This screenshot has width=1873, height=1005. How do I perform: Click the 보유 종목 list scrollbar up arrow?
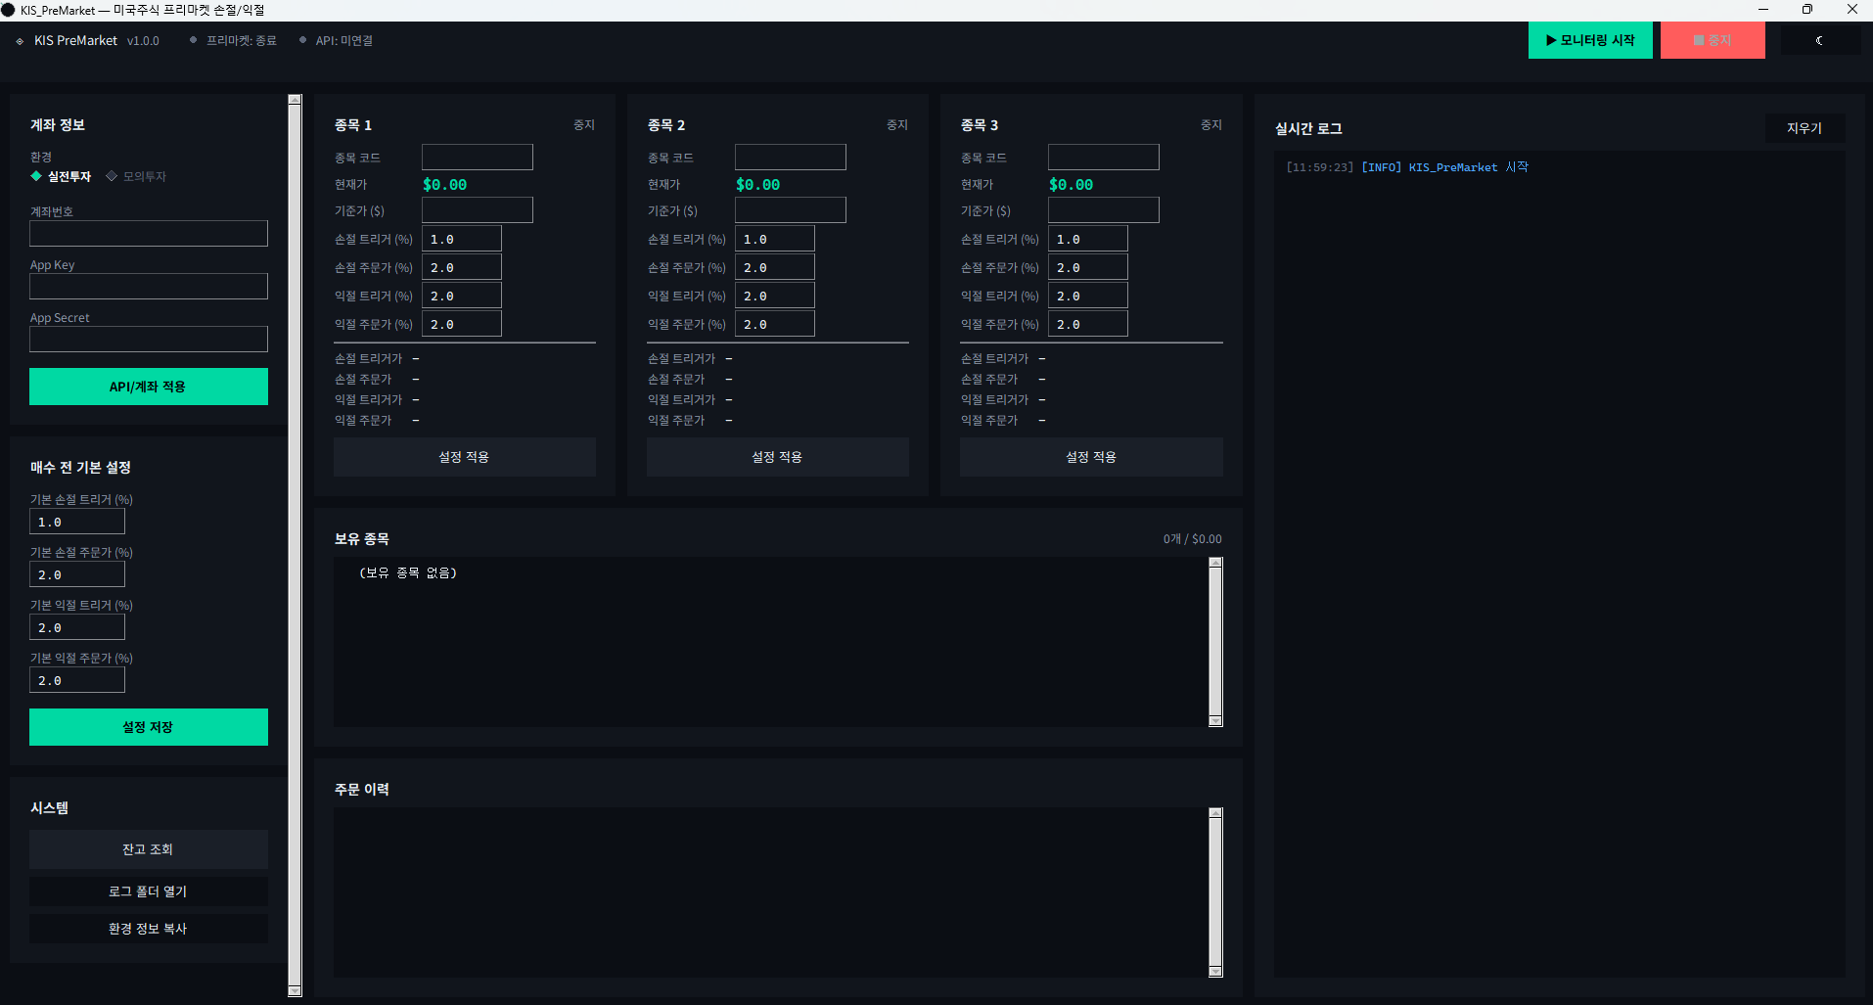[1215, 563]
